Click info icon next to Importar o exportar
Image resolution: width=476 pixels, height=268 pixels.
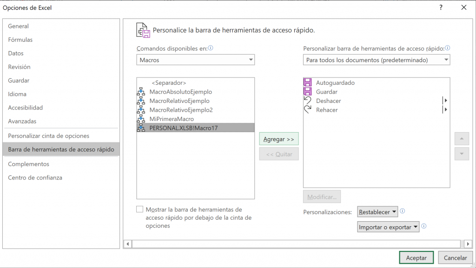[x=424, y=226]
